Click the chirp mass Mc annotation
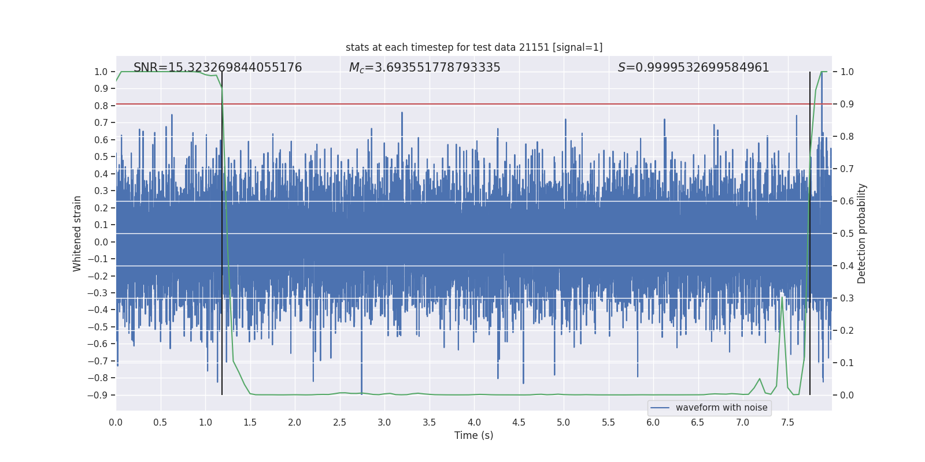The width and height of the screenshot is (925, 462). tap(424, 68)
